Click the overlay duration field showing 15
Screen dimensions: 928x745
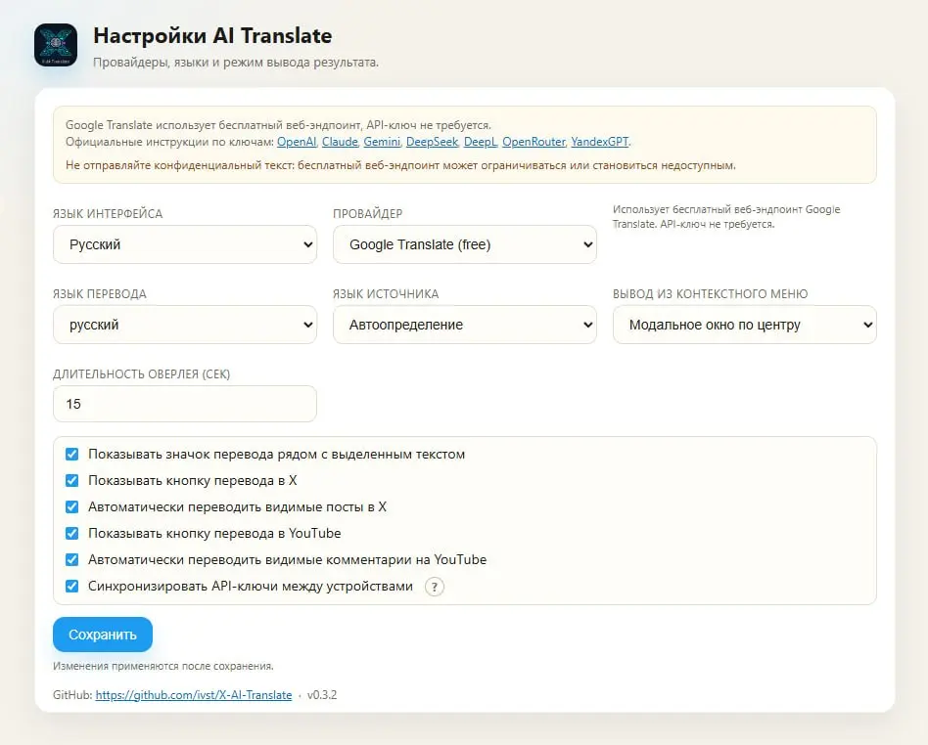coord(185,404)
